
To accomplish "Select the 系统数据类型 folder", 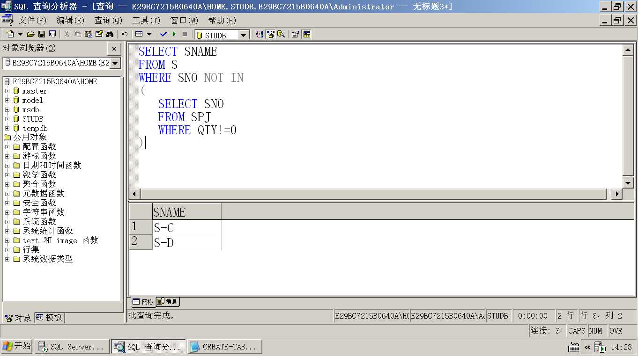I will tap(48, 259).
